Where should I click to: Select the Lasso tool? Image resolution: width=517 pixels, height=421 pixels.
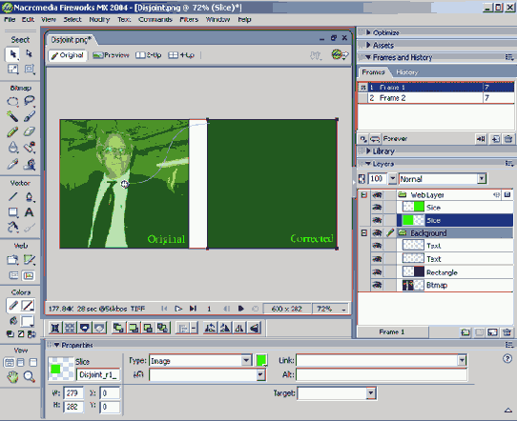point(30,101)
